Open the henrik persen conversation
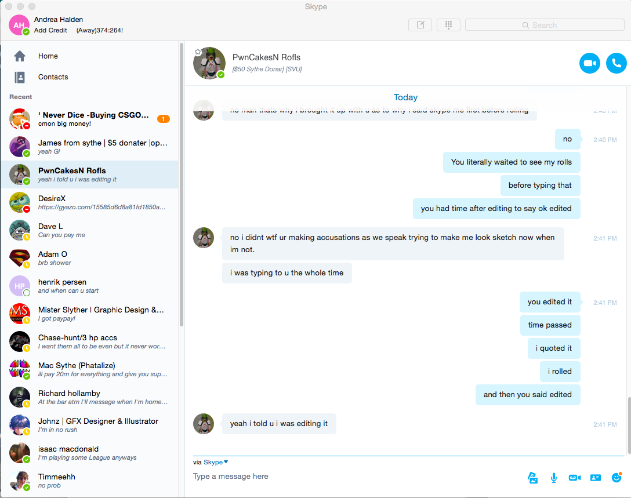 point(89,286)
